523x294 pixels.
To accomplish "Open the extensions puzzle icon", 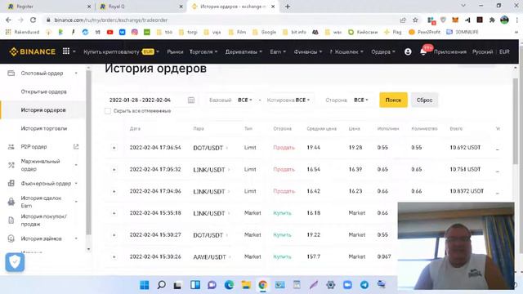I will click(x=492, y=20).
